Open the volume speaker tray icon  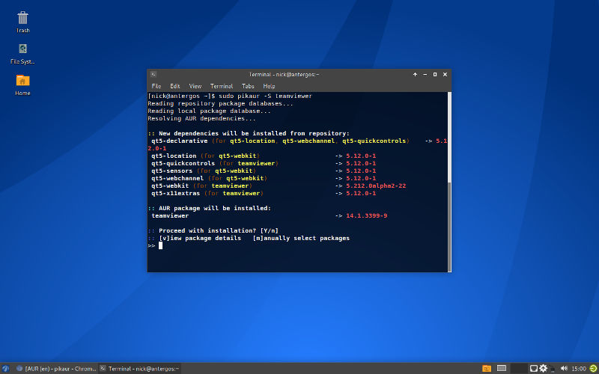[564, 369]
